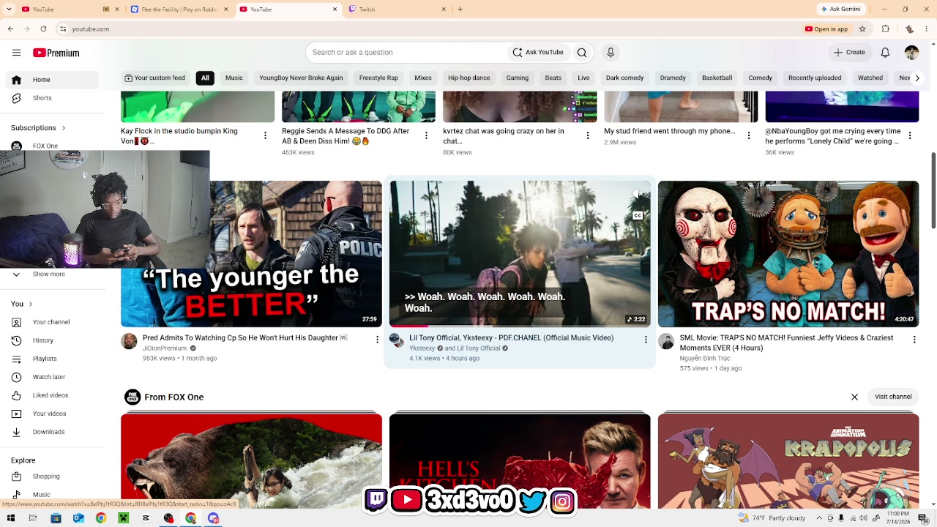Go back using the browser back arrow
937x527 pixels.
pyautogui.click(x=10, y=29)
